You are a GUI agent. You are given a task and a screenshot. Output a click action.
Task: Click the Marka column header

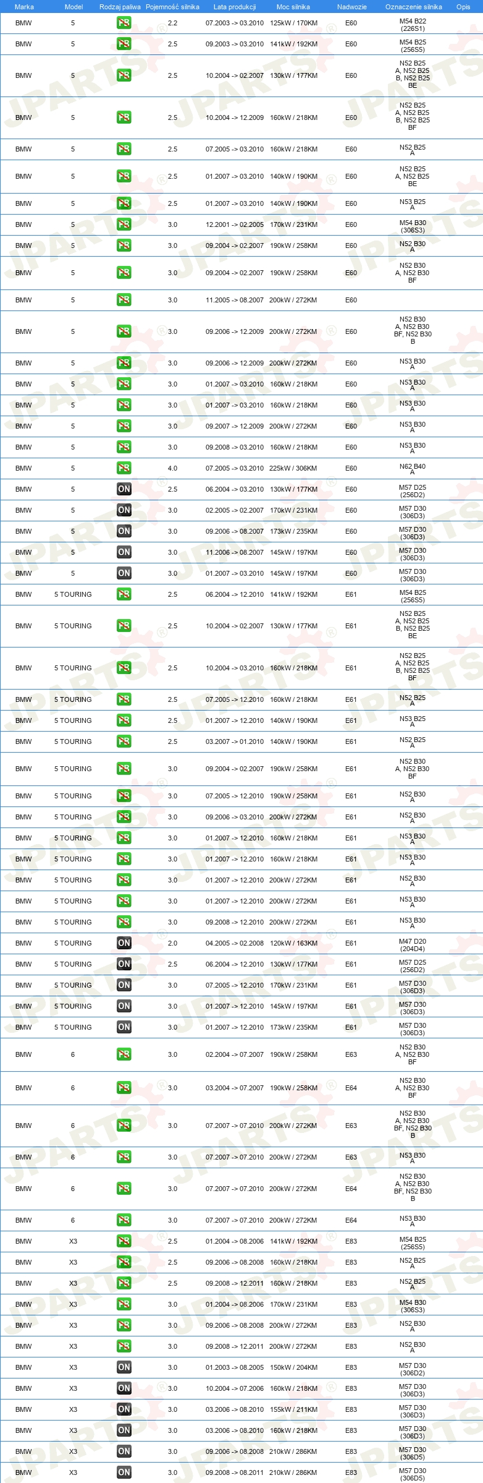24,7
